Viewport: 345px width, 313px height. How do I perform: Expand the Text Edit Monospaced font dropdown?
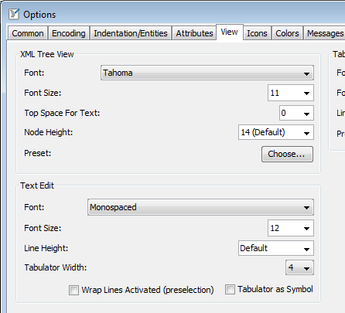point(200,207)
